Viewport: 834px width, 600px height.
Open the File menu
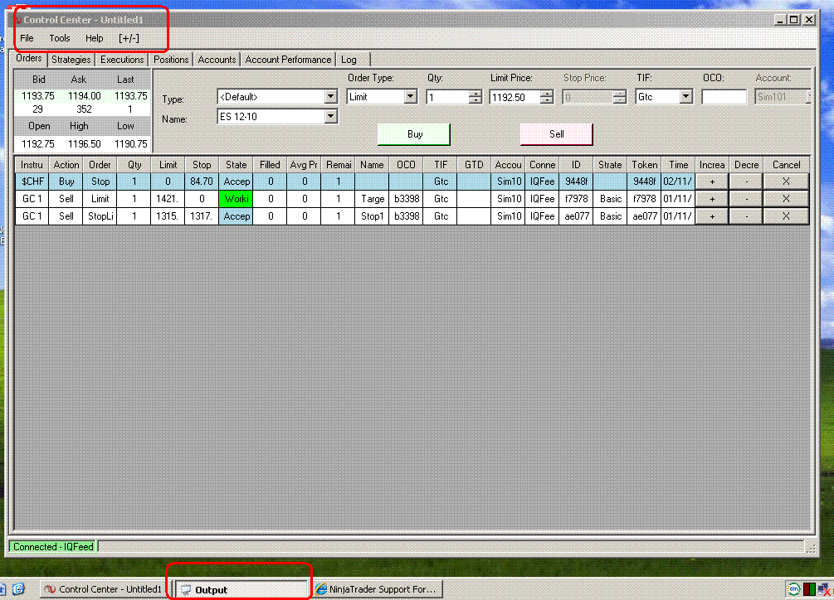(x=27, y=38)
